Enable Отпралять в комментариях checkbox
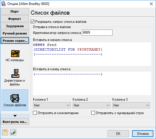Screen dimensions: 156x139 [35, 113]
